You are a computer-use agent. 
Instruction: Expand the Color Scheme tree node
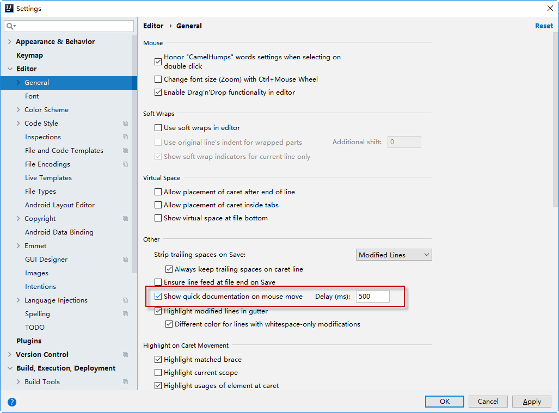tap(19, 110)
